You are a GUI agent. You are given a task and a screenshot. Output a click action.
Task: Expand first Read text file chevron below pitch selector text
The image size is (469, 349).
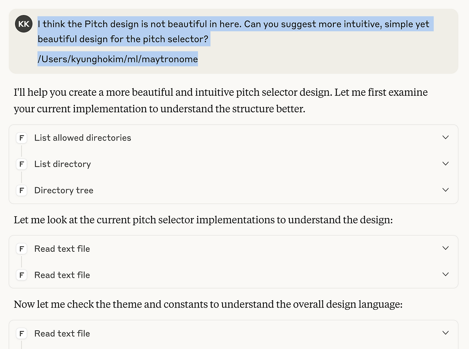click(x=446, y=248)
